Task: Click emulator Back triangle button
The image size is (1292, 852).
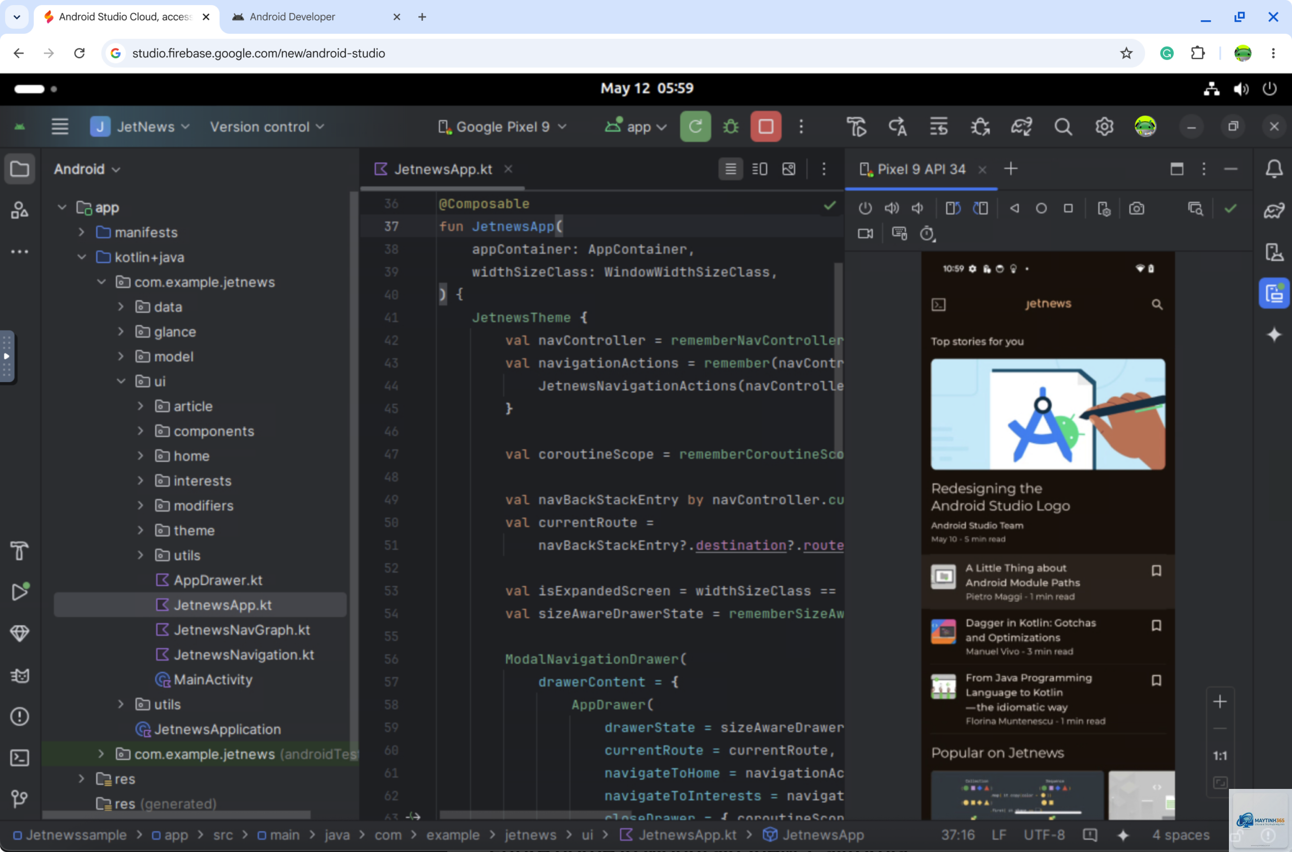Action: tap(1014, 208)
